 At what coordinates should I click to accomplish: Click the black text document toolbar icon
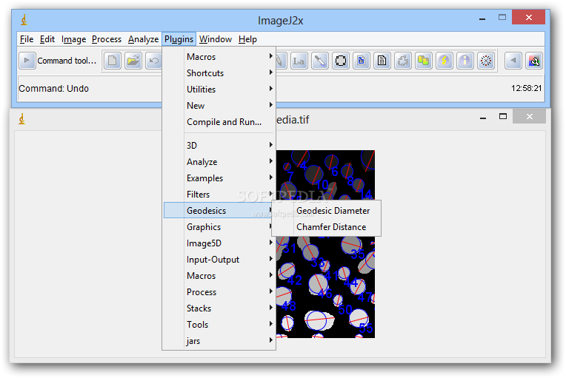[382, 61]
